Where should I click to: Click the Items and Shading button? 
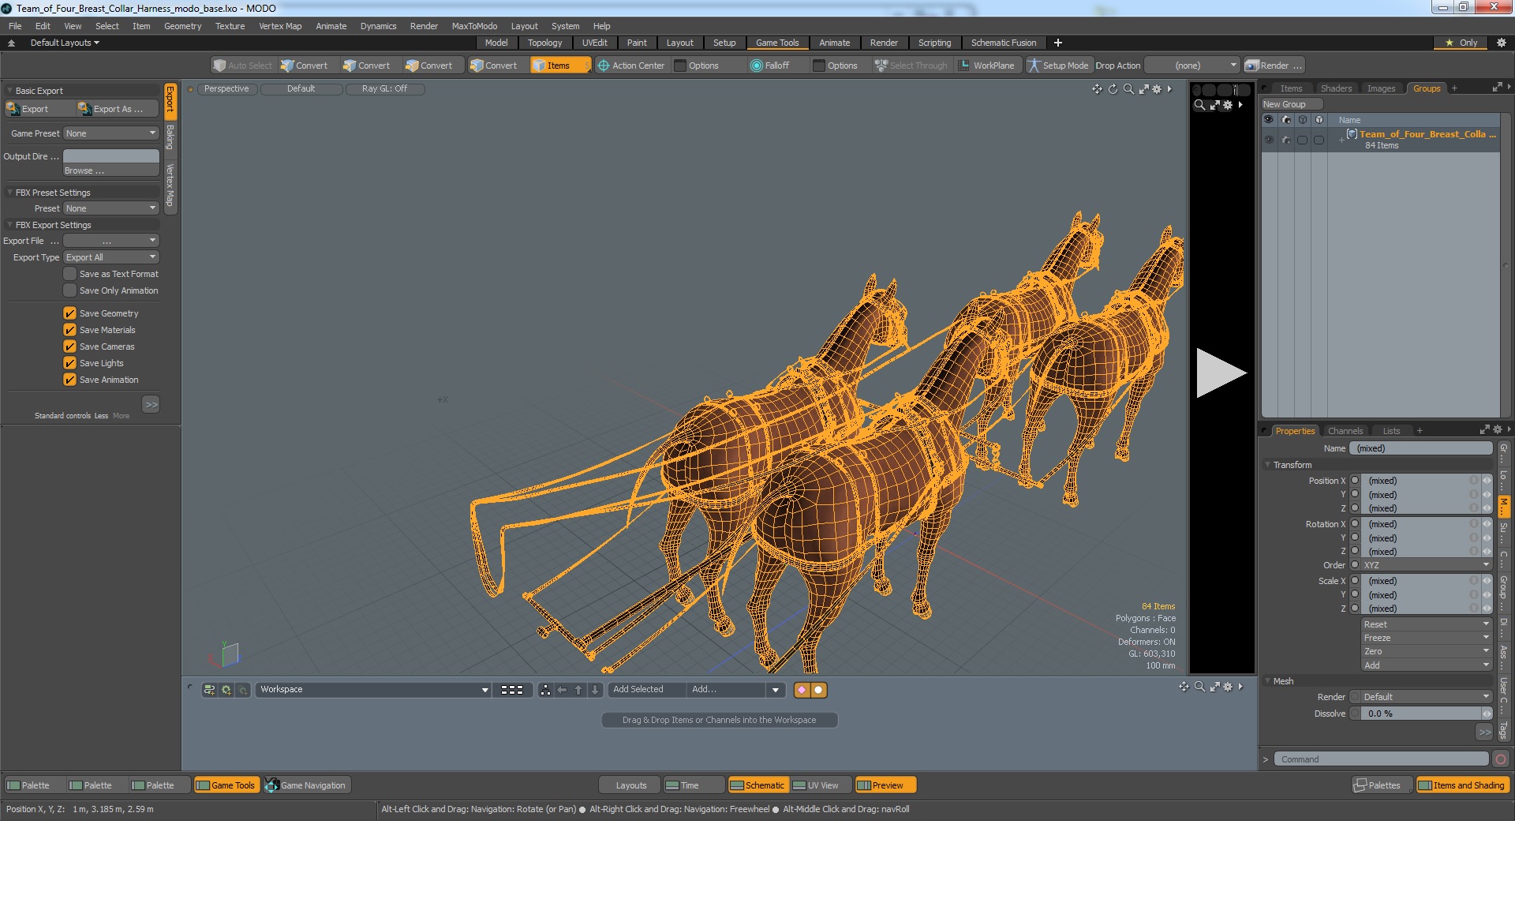[x=1462, y=785]
